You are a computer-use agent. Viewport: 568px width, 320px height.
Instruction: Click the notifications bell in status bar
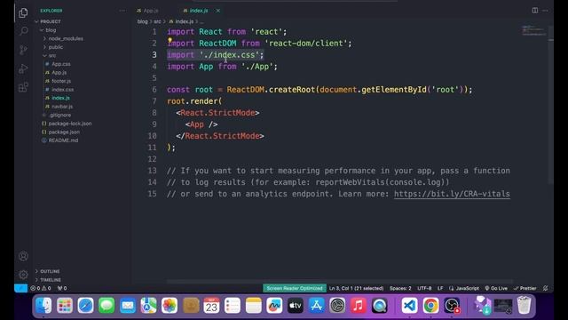[x=546, y=288]
